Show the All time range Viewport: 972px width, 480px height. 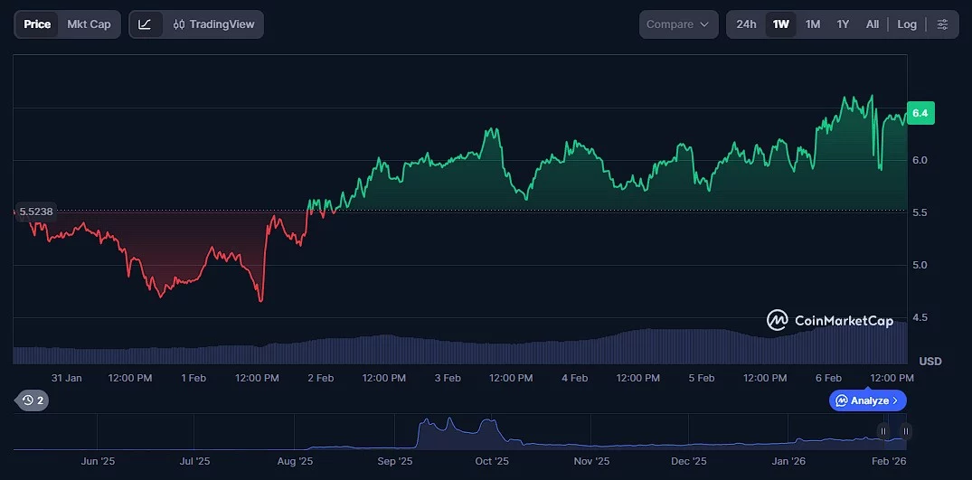[x=873, y=24]
